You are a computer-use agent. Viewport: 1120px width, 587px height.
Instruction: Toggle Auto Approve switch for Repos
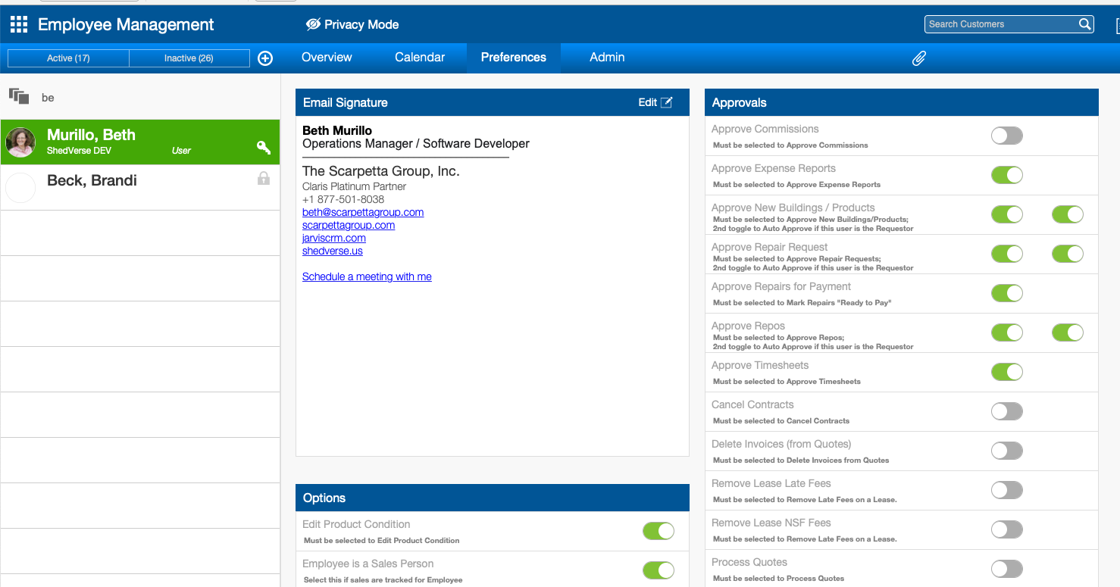[1068, 333]
